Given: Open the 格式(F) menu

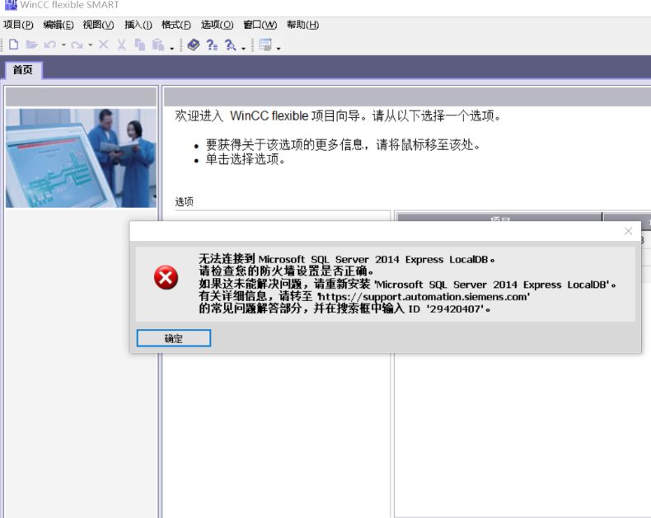Looking at the screenshot, I should point(176,25).
